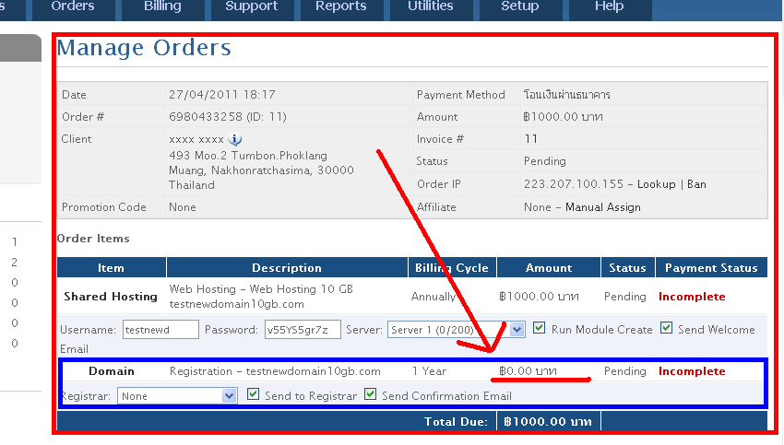Open the Server dropdown arrow
The image size is (784, 445).
[x=517, y=330]
